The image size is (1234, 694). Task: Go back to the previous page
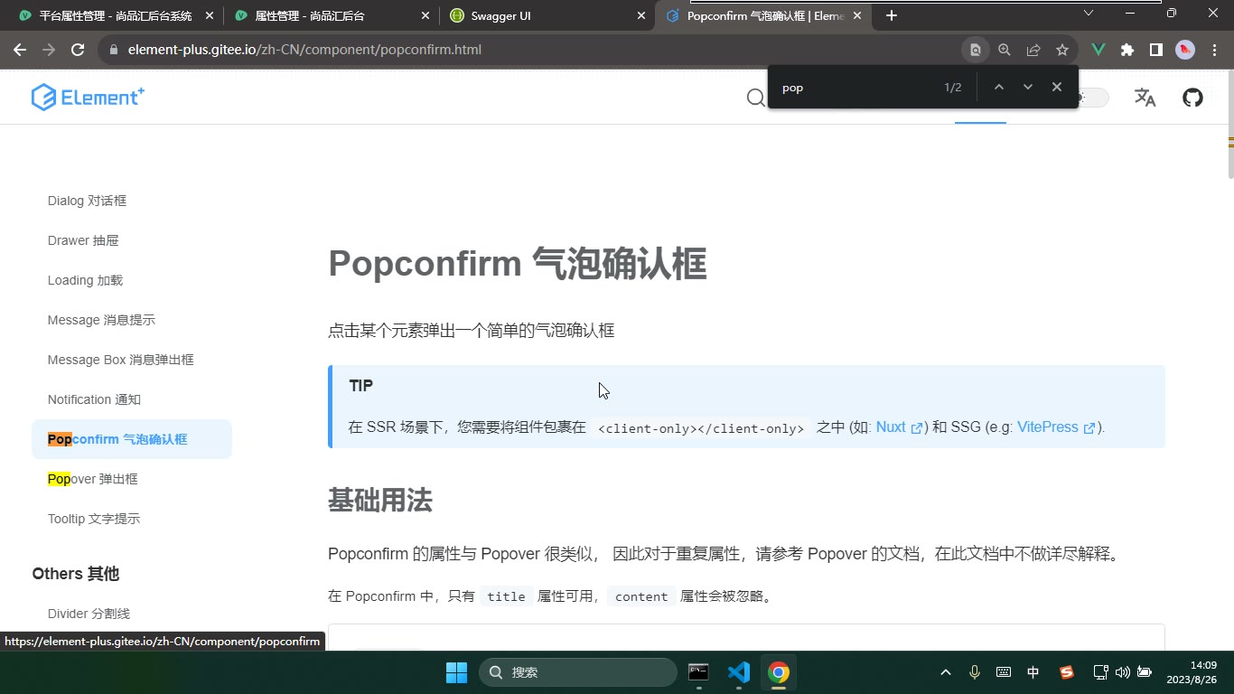(20, 50)
